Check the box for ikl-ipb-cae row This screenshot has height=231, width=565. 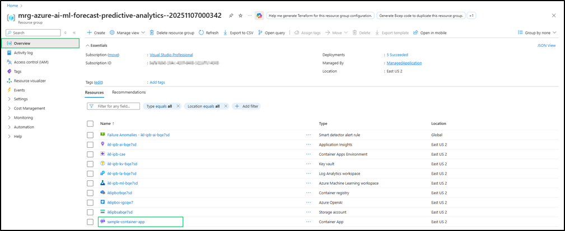coord(90,154)
